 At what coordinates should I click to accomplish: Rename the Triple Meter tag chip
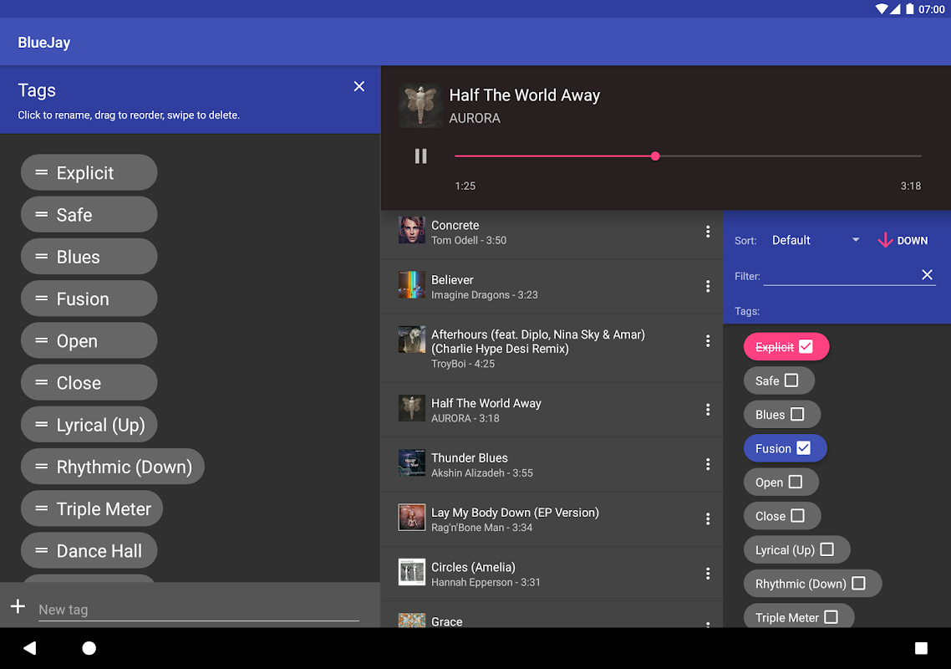pos(104,509)
